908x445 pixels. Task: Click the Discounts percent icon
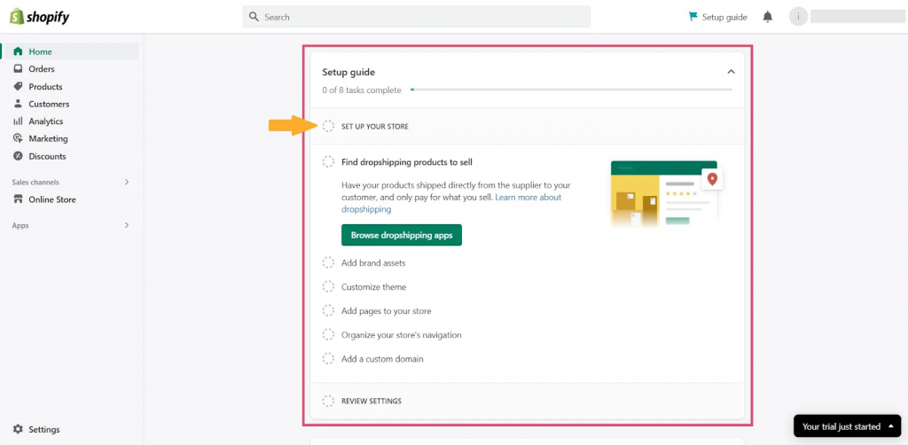(x=18, y=156)
